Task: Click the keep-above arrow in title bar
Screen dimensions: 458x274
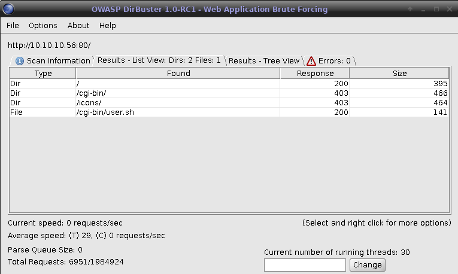Action: (410, 9)
